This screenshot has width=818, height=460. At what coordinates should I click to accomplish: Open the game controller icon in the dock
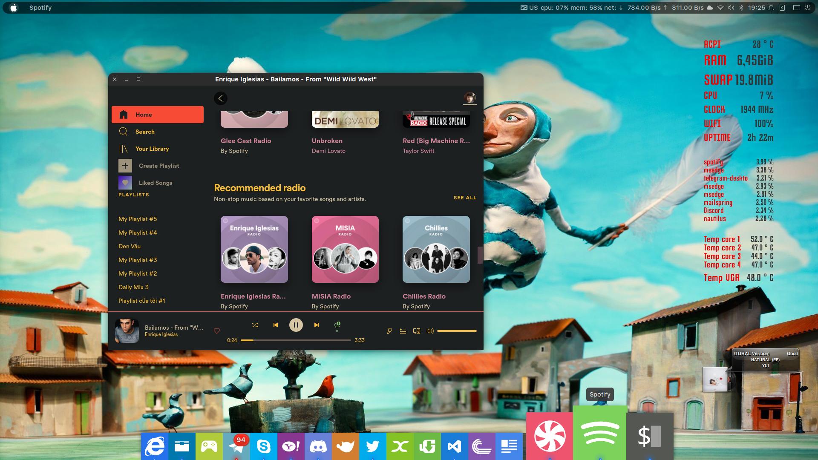coord(209,446)
